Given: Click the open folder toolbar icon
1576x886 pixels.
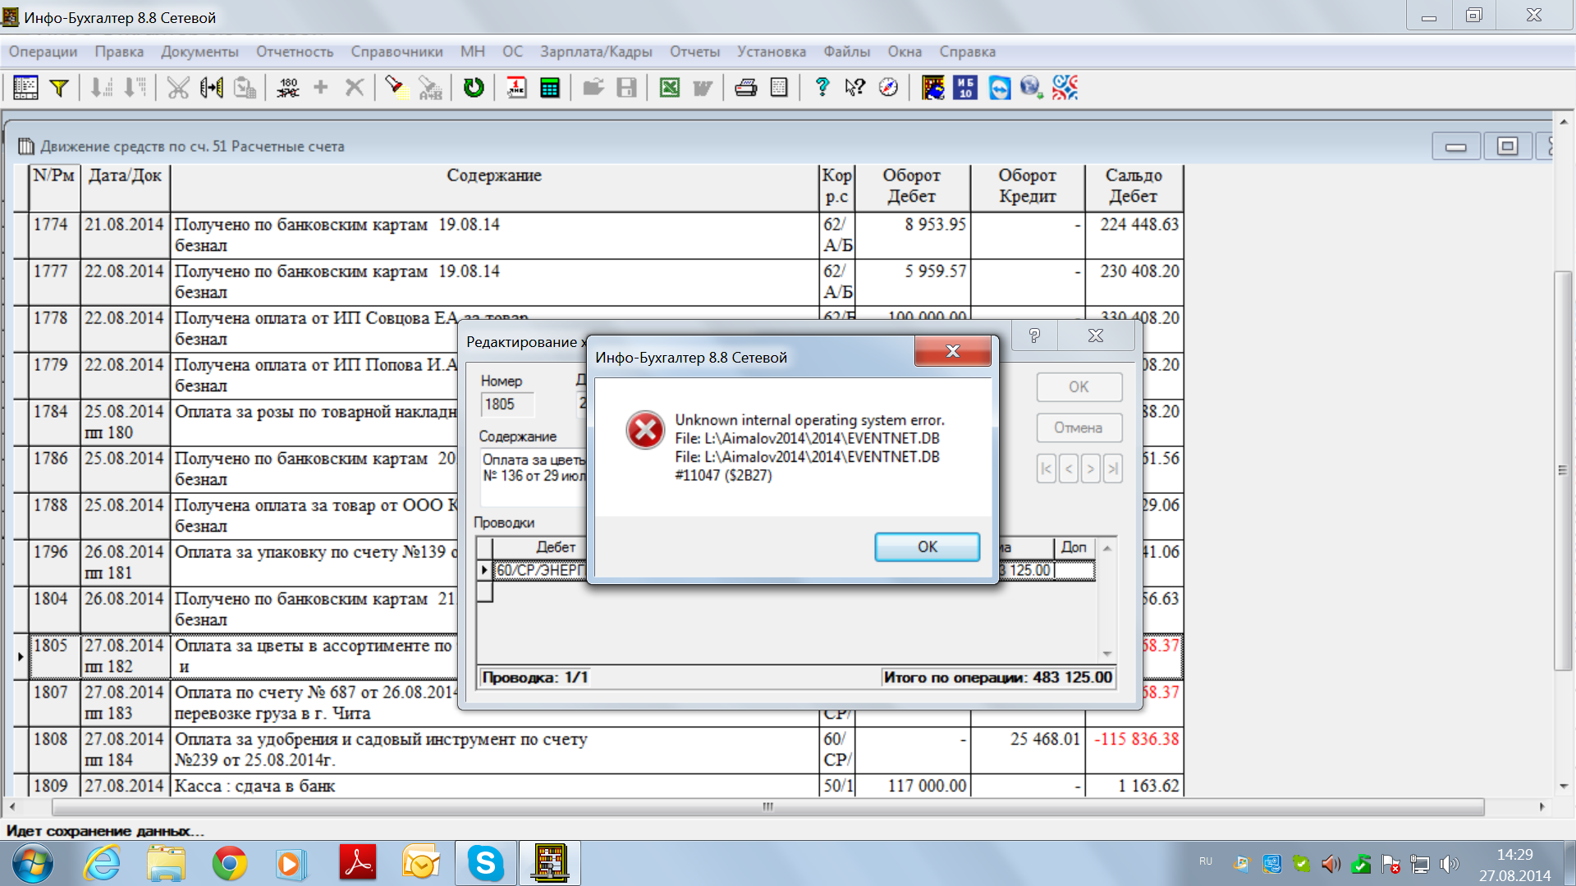Looking at the screenshot, I should point(593,87).
